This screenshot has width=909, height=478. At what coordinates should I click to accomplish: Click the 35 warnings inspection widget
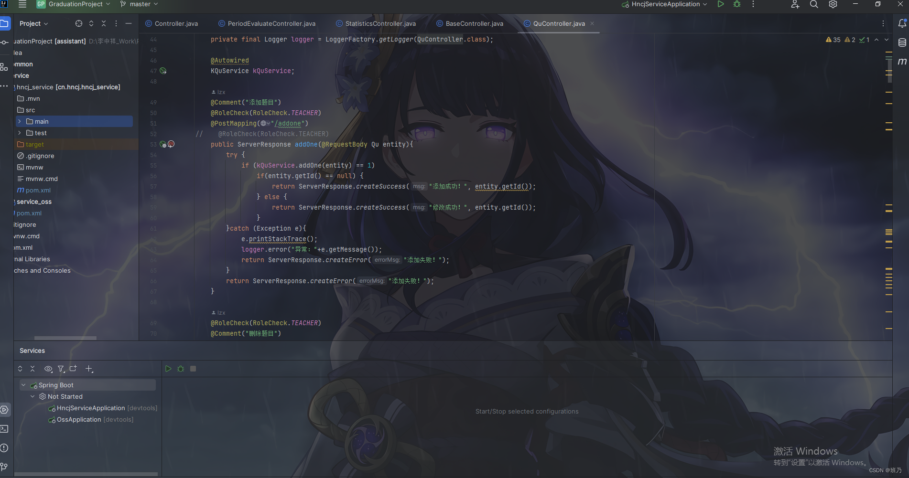833,40
